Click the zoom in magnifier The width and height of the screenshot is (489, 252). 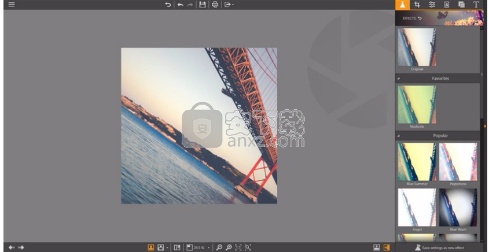tap(229, 247)
